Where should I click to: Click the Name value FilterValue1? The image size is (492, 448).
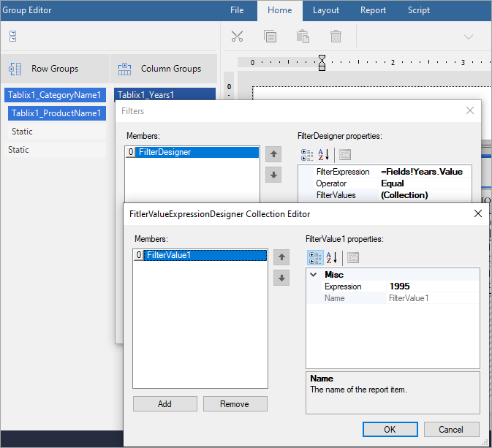pyautogui.click(x=432, y=298)
